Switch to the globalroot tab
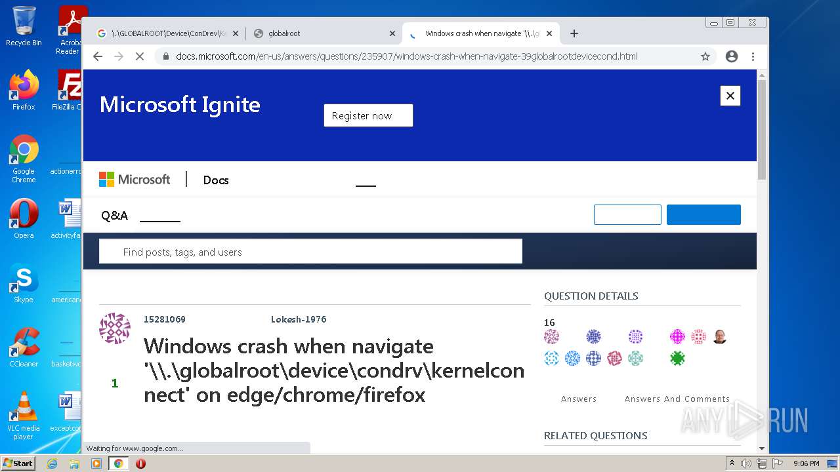The image size is (840, 472). click(324, 33)
